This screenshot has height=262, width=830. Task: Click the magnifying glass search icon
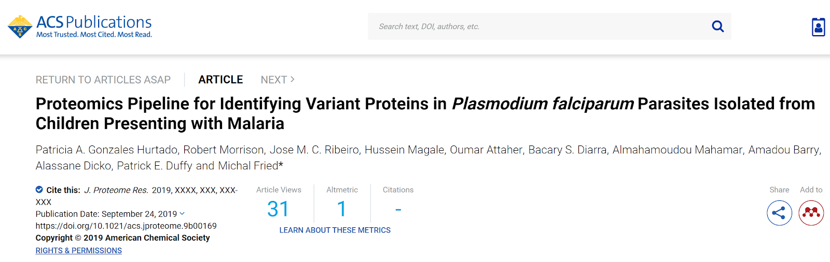pyautogui.click(x=717, y=26)
